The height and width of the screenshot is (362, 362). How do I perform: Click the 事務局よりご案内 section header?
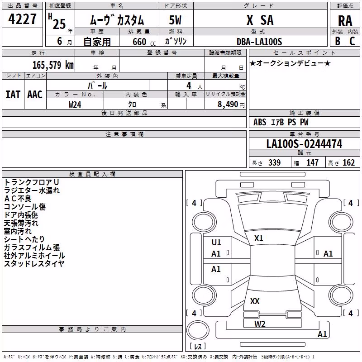tap(92, 329)
